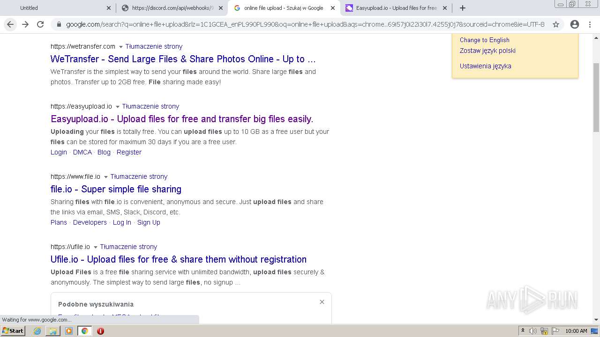Open file.io Super simple file sharing
This screenshot has height=337, width=600.
coord(116,189)
